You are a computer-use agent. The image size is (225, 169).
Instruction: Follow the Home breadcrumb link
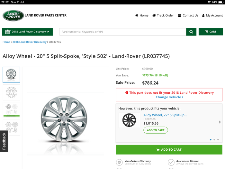[x=6, y=42]
